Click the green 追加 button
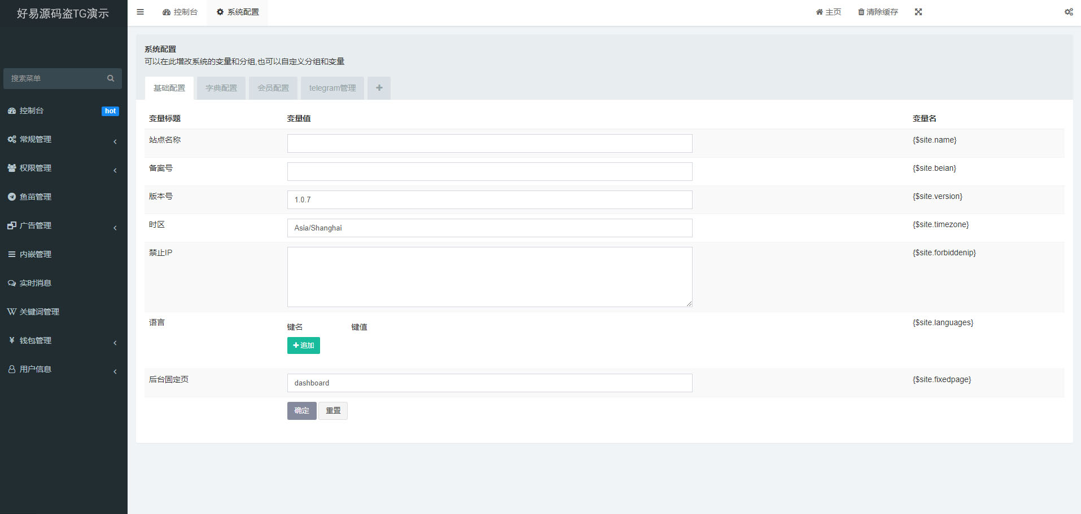 click(x=304, y=345)
